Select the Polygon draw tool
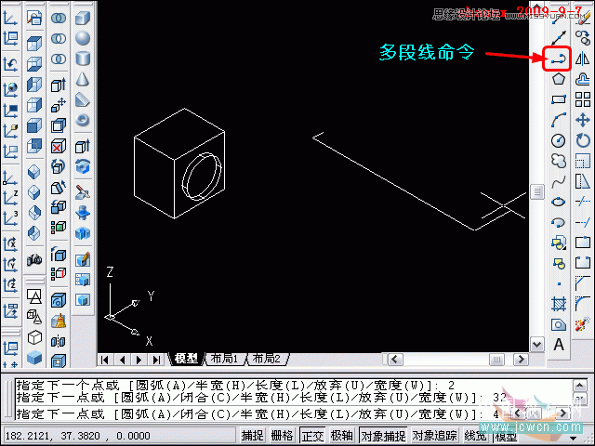Viewport: 595px width, 446px height. pyautogui.click(x=559, y=79)
